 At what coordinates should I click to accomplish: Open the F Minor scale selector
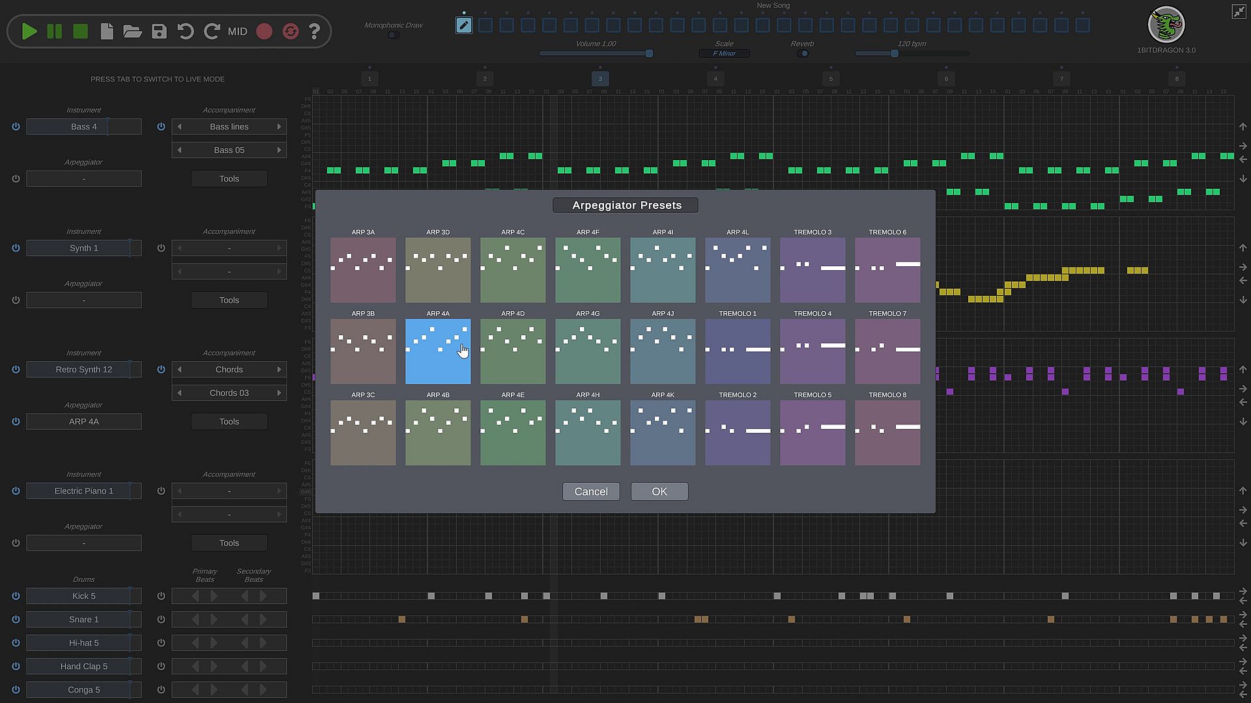coord(724,53)
